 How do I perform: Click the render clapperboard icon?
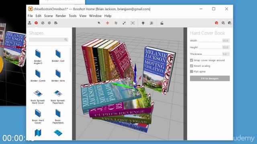[162, 23]
